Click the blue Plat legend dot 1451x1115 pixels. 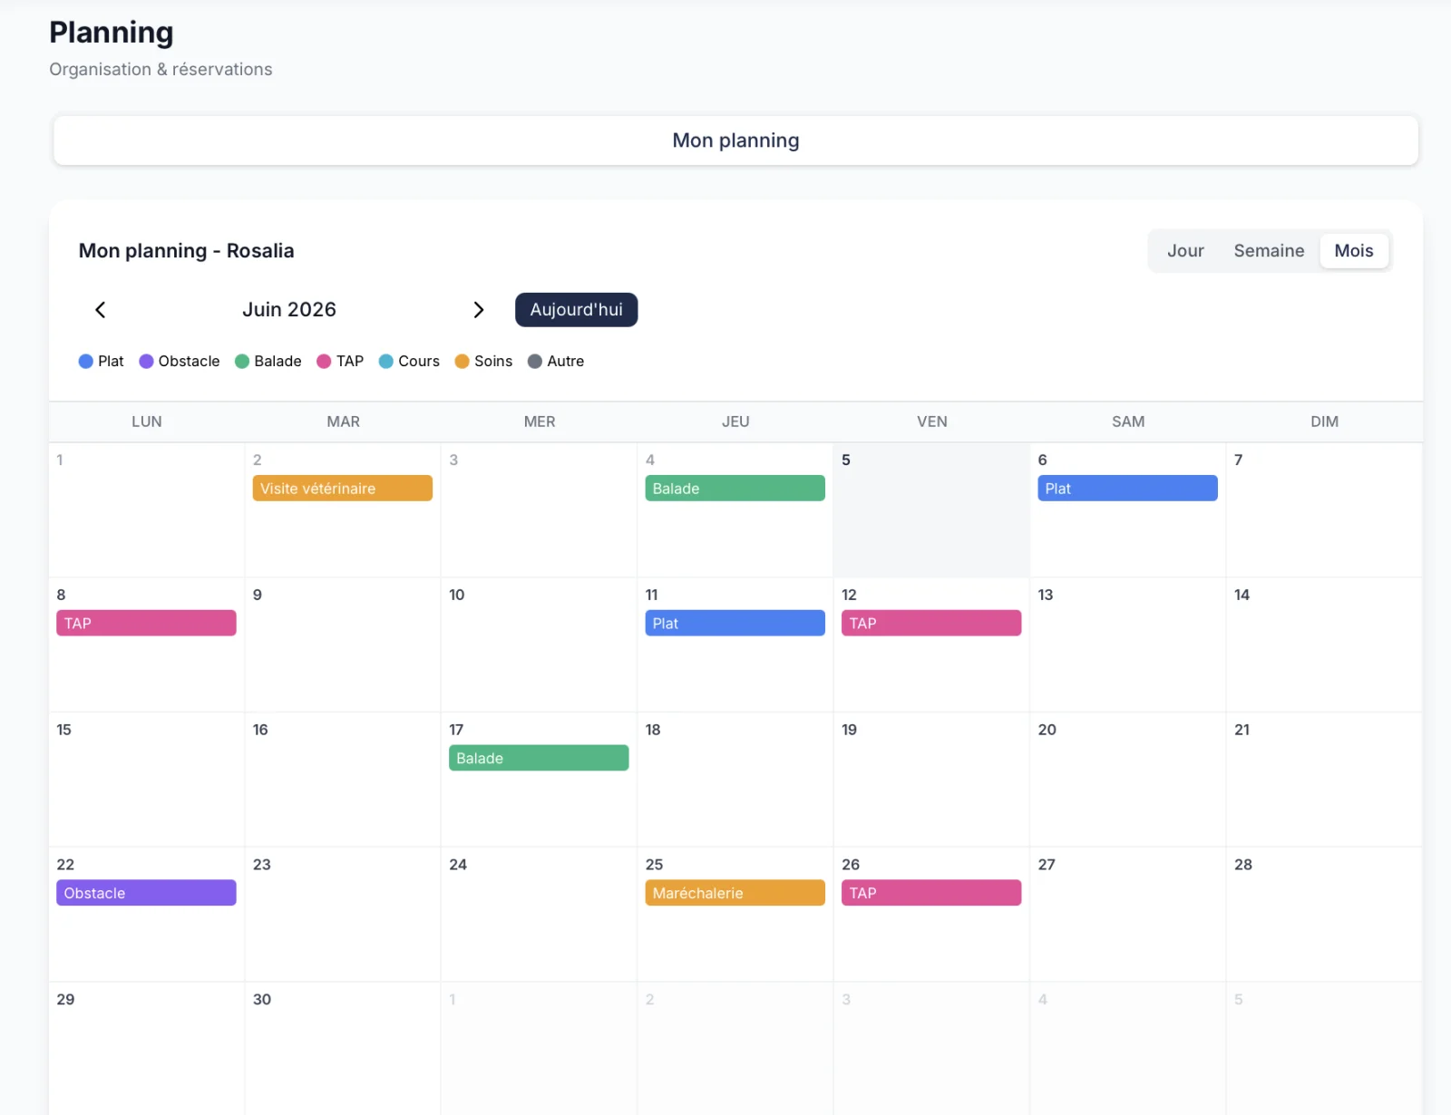(x=86, y=361)
